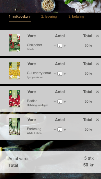
Task: Delete the Radise item using X
Action: click(x=97, y=92)
